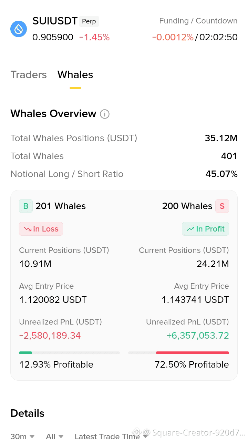Viewport: 248px width, 441px height.
Task: Select the green B buy whales badge
Action: [26, 206]
